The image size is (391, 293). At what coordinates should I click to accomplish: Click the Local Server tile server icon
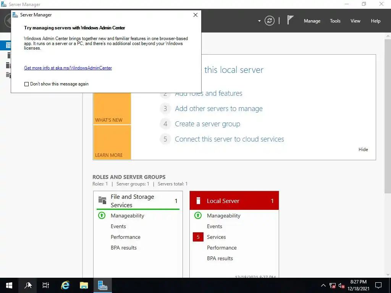[x=198, y=201]
